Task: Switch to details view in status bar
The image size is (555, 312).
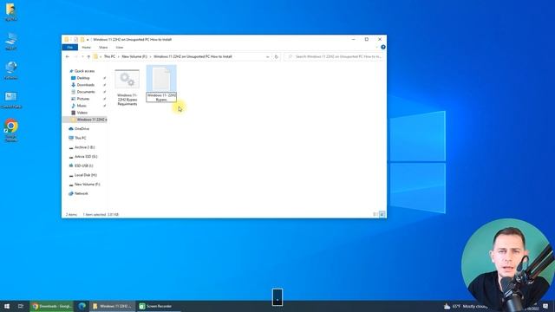Action: pyautogui.click(x=375, y=214)
